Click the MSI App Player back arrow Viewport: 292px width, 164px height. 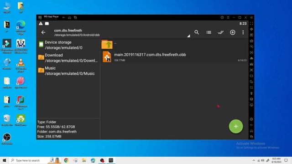pyautogui.click(x=64, y=17)
